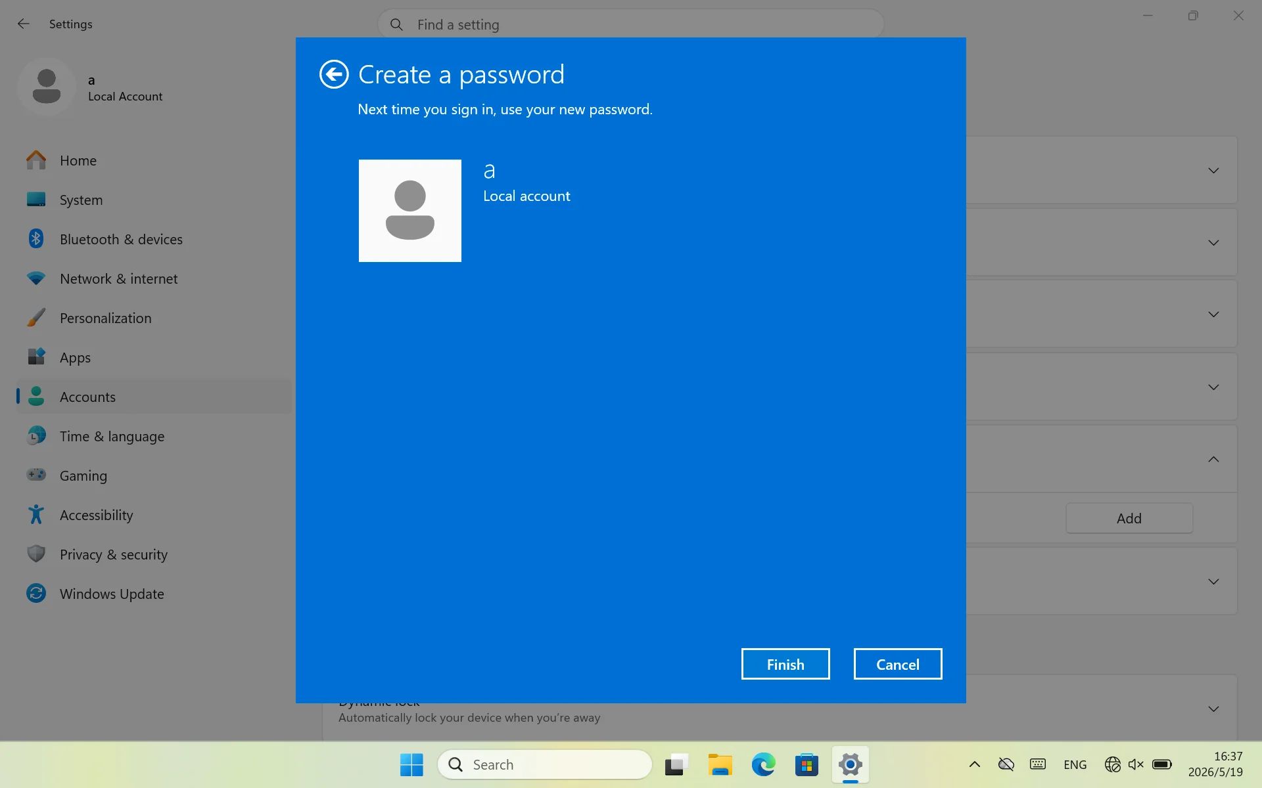Open Accessibility settings
The width and height of the screenshot is (1262, 788).
coord(154,515)
